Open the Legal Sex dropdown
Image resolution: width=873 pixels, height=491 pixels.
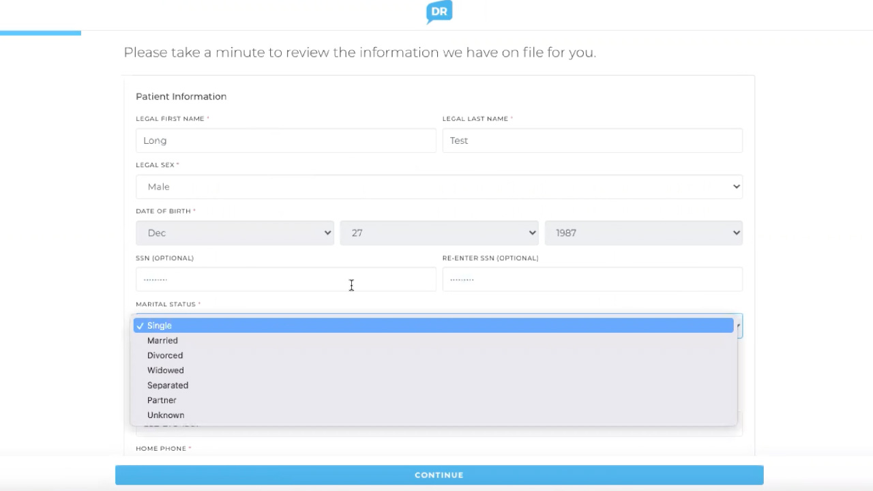pos(439,187)
